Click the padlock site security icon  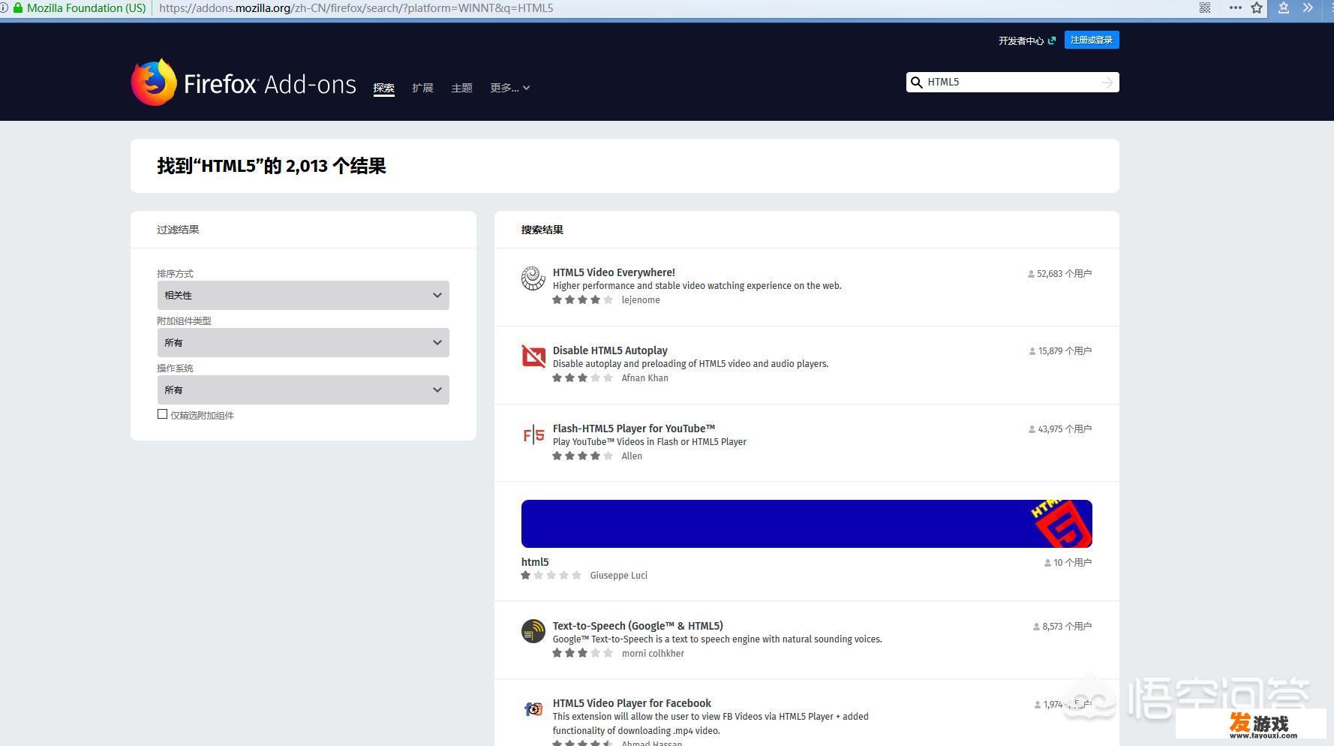click(18, 8)
